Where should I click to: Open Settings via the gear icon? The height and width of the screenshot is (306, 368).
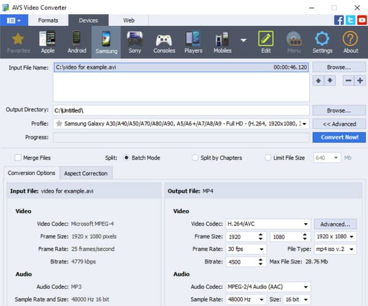322,42
